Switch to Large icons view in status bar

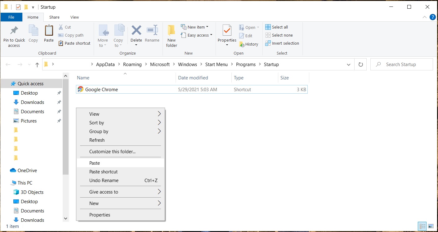coord(431,226)
